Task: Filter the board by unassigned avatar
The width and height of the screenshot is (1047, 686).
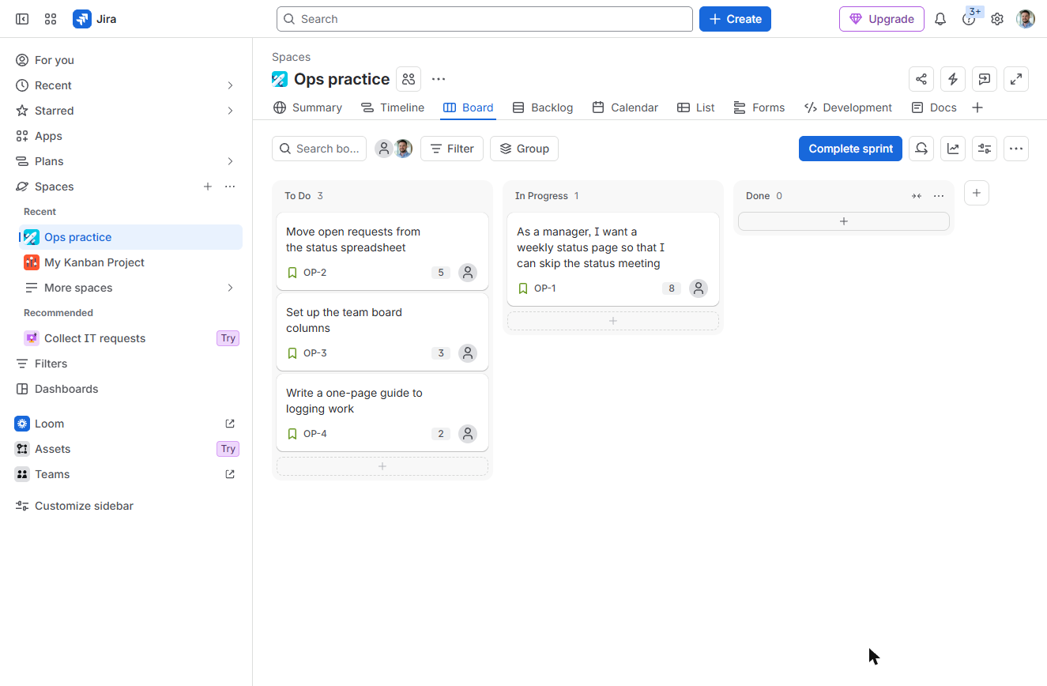Action: coord(384,149)
